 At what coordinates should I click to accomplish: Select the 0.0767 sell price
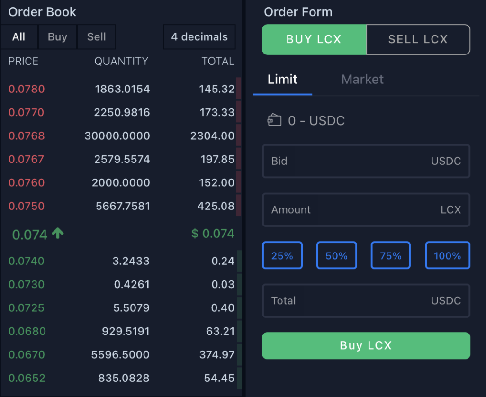pos(27,159)
